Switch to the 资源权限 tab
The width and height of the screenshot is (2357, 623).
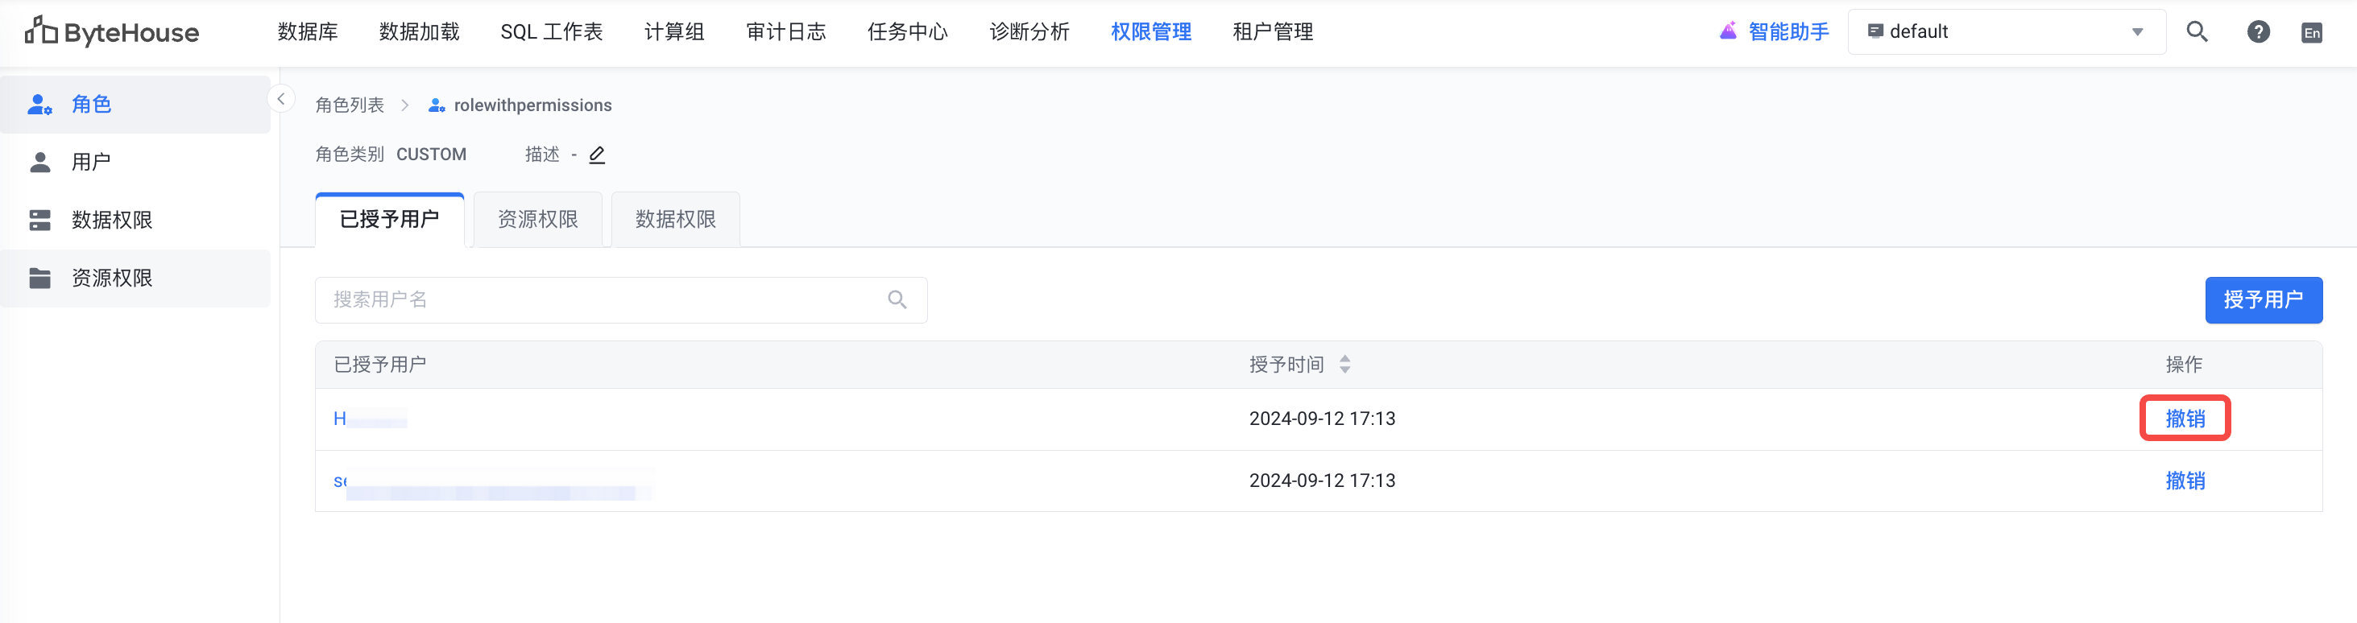pyautogui.click(x=537, y=220)
